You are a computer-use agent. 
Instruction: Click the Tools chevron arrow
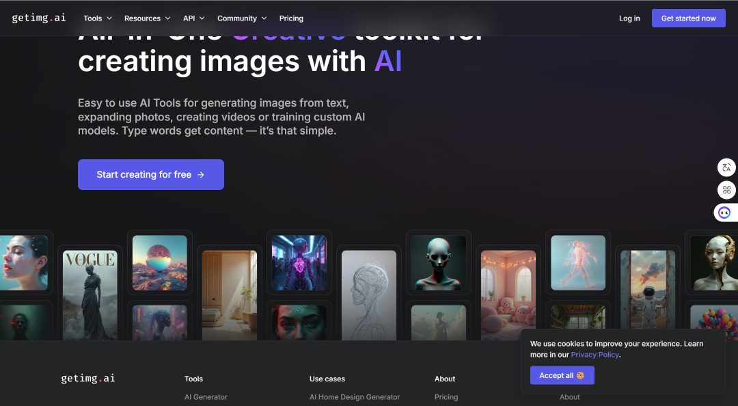[x=109, y=18]
